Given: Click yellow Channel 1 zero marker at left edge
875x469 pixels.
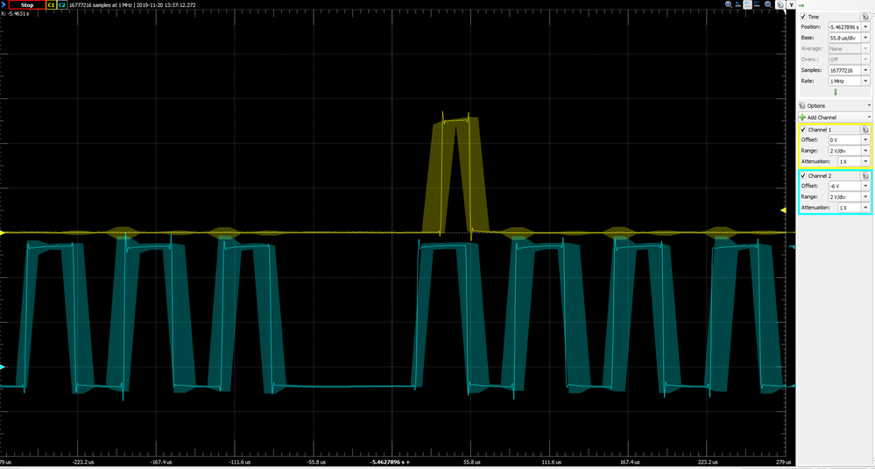Looking at the screenshot, I should pyautogui.click(x=3, y=232).
